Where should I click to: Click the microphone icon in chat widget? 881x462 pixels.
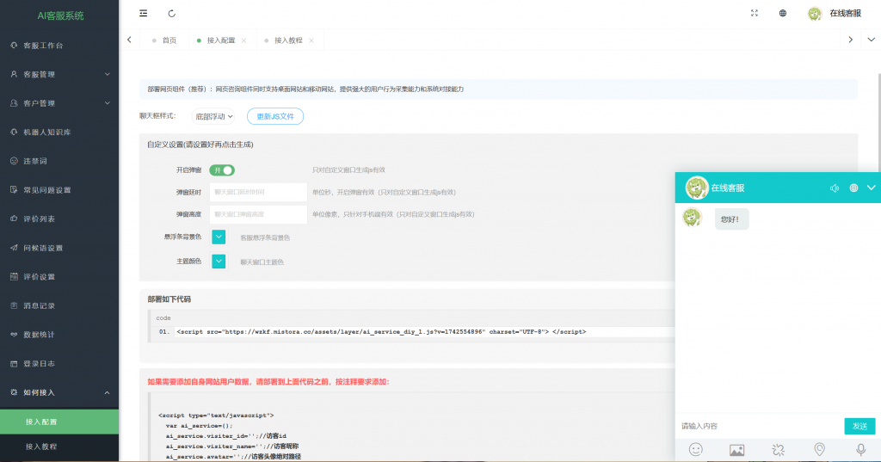click(860, 450)
